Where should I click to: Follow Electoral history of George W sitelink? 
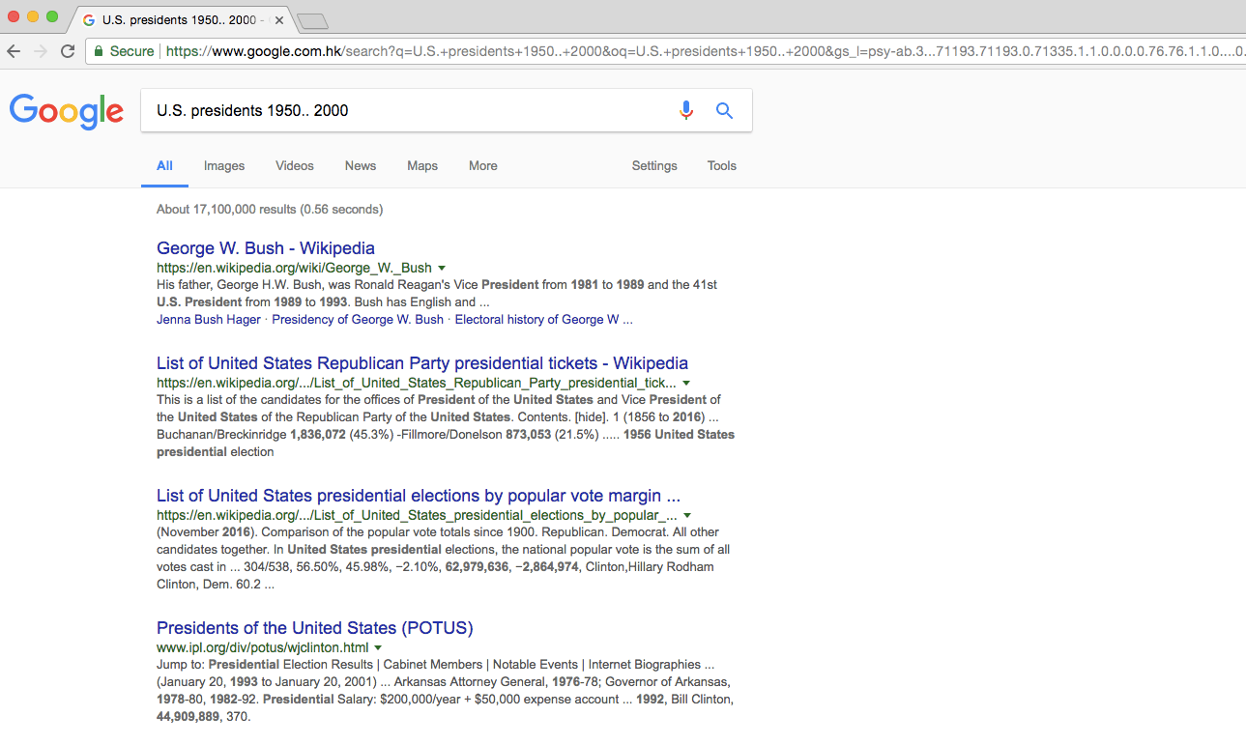tap(544, 320)
